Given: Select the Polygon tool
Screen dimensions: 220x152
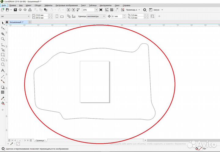Looking at the screenshot, I should (x=3, y=64).
